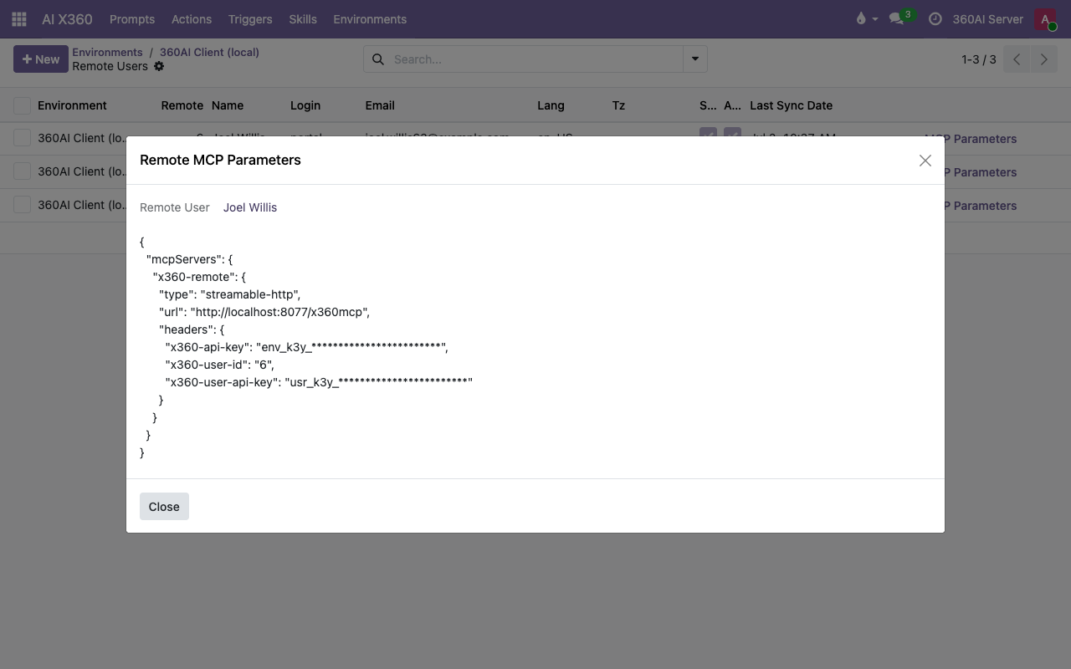Image resolution: width=1071 pixels, height=669 pixels.
Task: Go to previous page arrow
Action: click(1017, 59)
